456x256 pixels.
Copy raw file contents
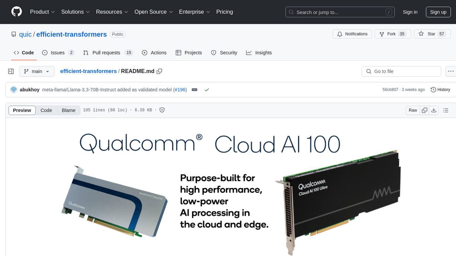click(x=425, y=110)
